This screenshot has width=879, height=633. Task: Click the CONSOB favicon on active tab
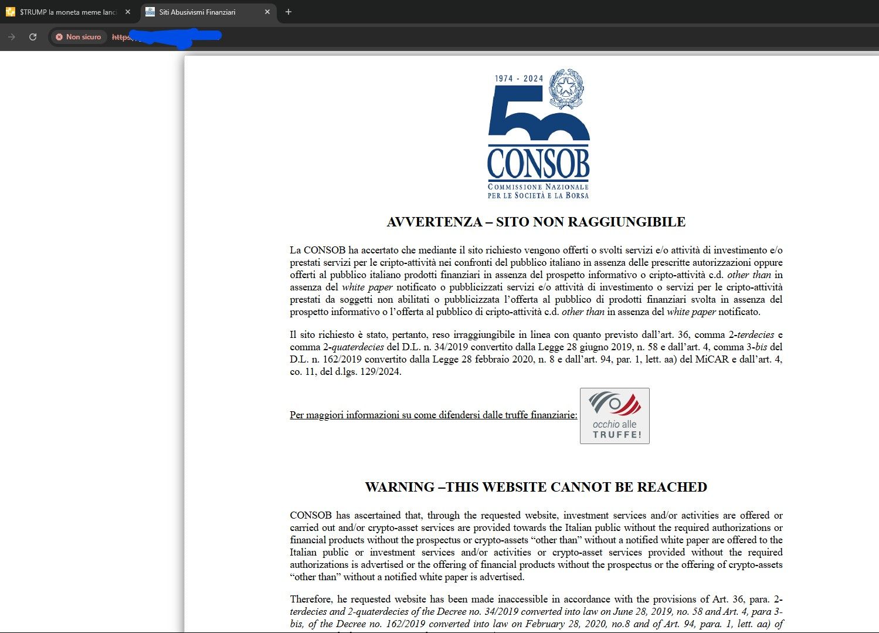click(150, 12)
